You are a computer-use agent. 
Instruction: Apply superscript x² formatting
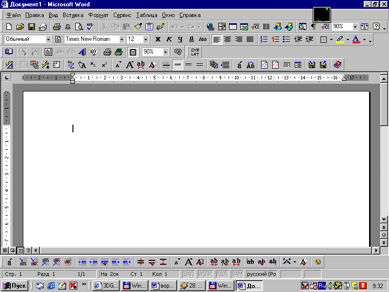pyautogui.click(x=105, y=65)
